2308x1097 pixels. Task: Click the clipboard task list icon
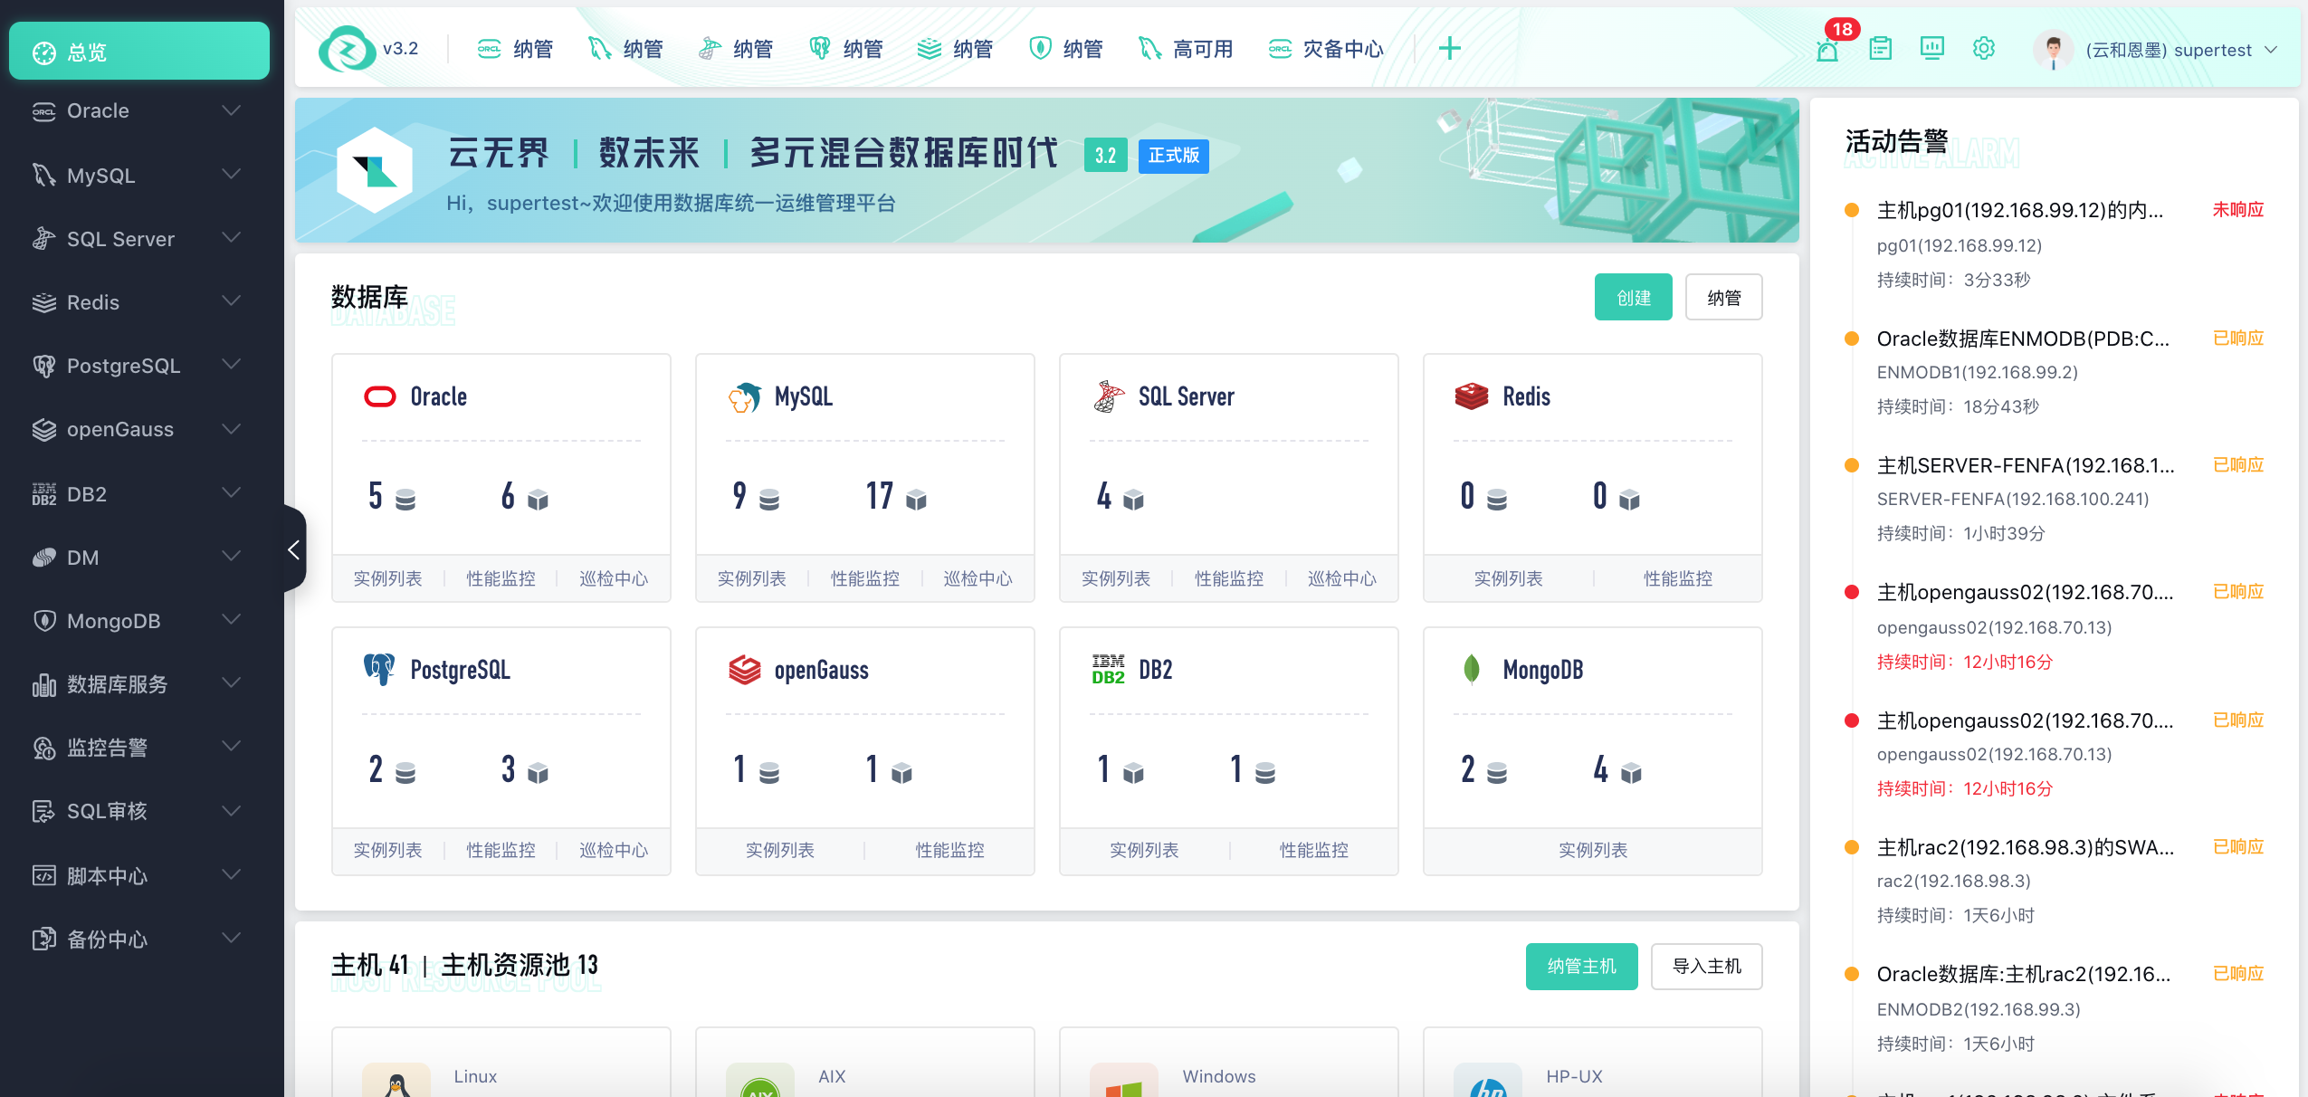click(1880, 48)
